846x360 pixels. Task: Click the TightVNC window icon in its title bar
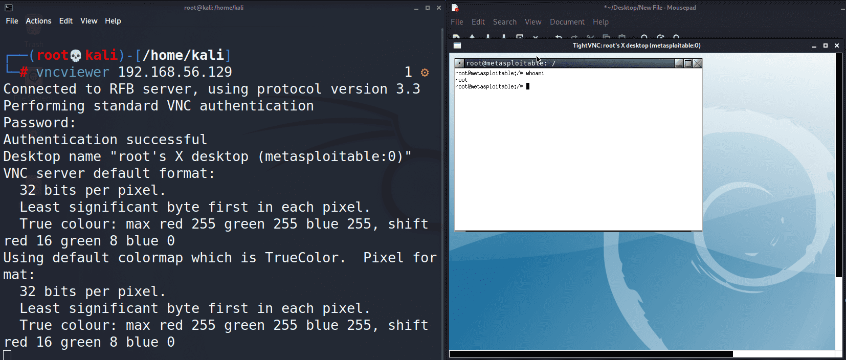pyautogui.click(x=457, y=46)
